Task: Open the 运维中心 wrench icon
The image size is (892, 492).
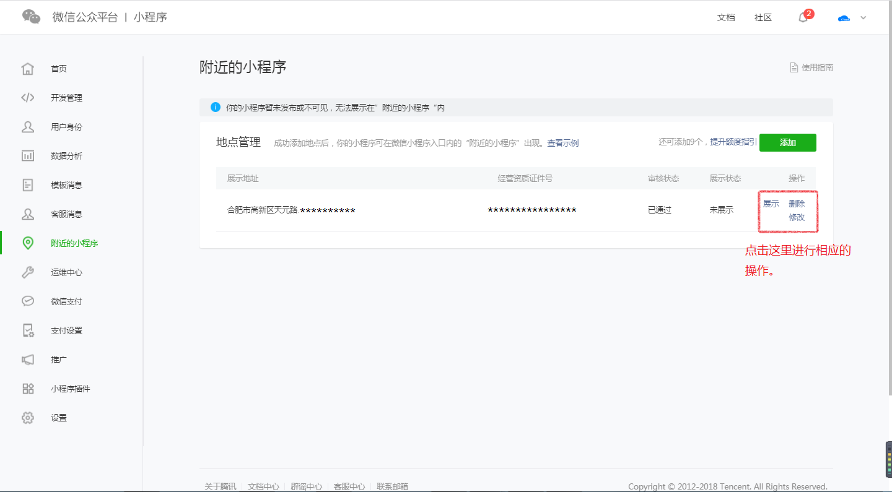Action: tap(28, 272)
